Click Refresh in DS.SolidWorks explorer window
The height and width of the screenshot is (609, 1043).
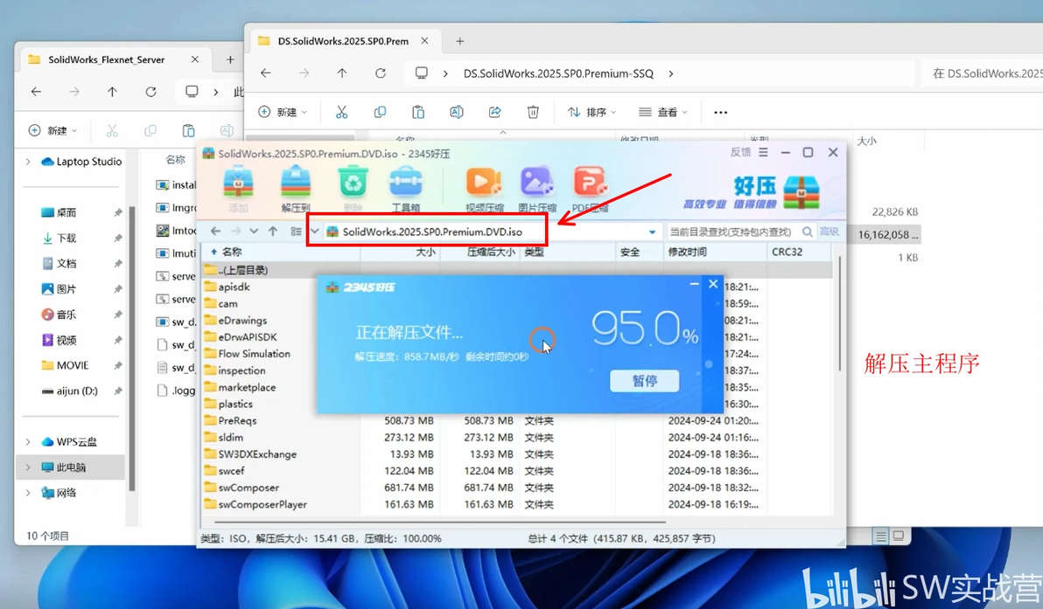[381, 73]
